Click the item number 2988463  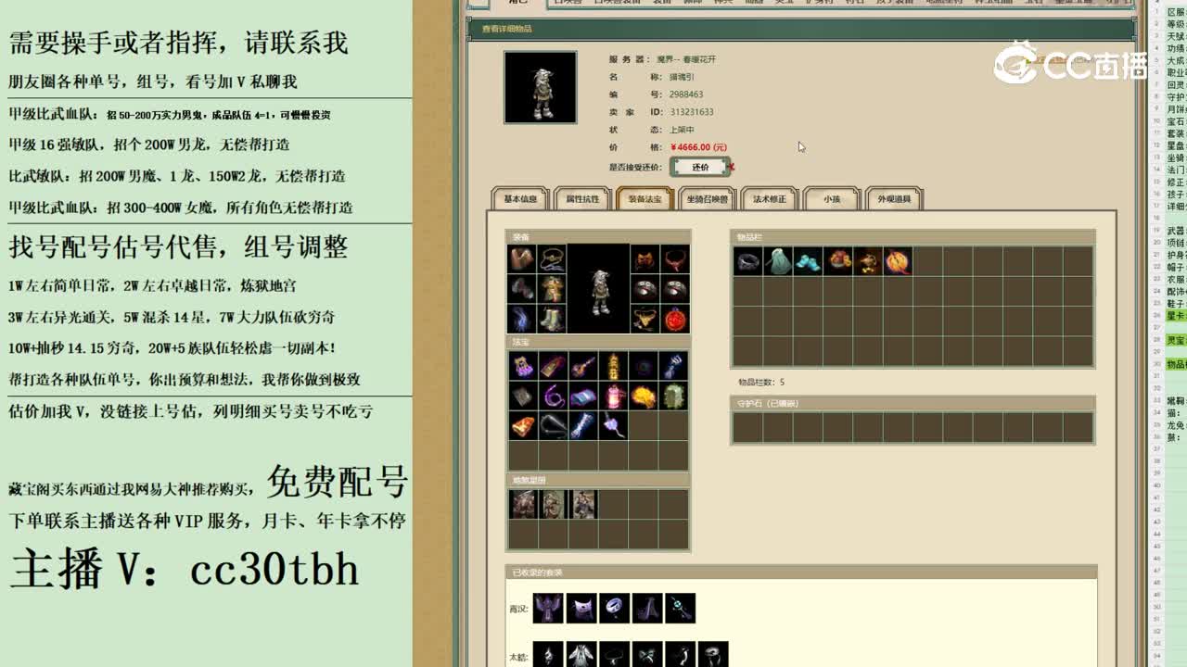click(686, 94)
